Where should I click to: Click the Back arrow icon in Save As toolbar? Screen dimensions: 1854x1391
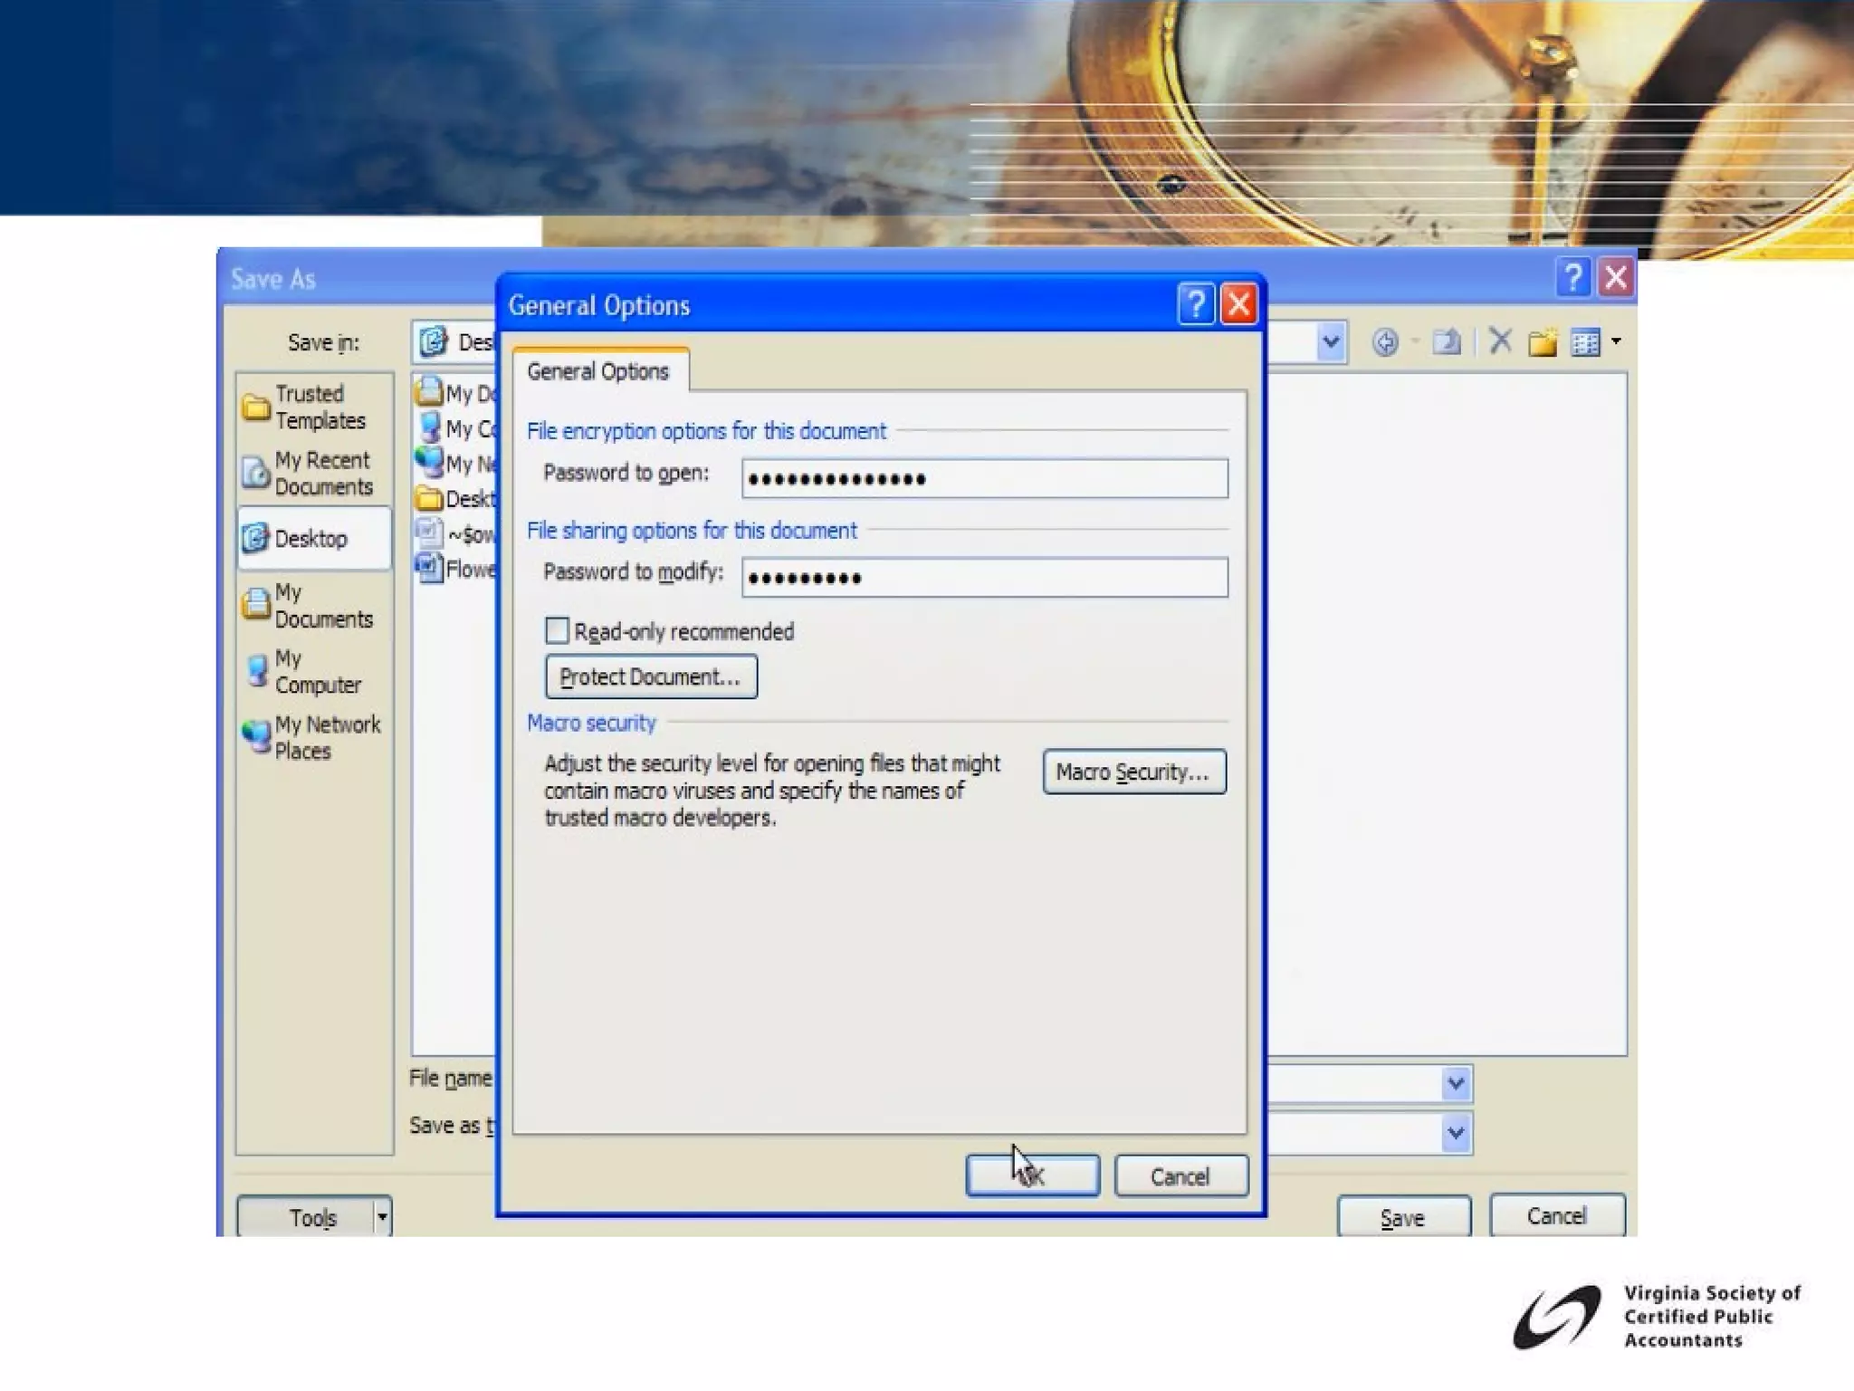coord(1385,342)
